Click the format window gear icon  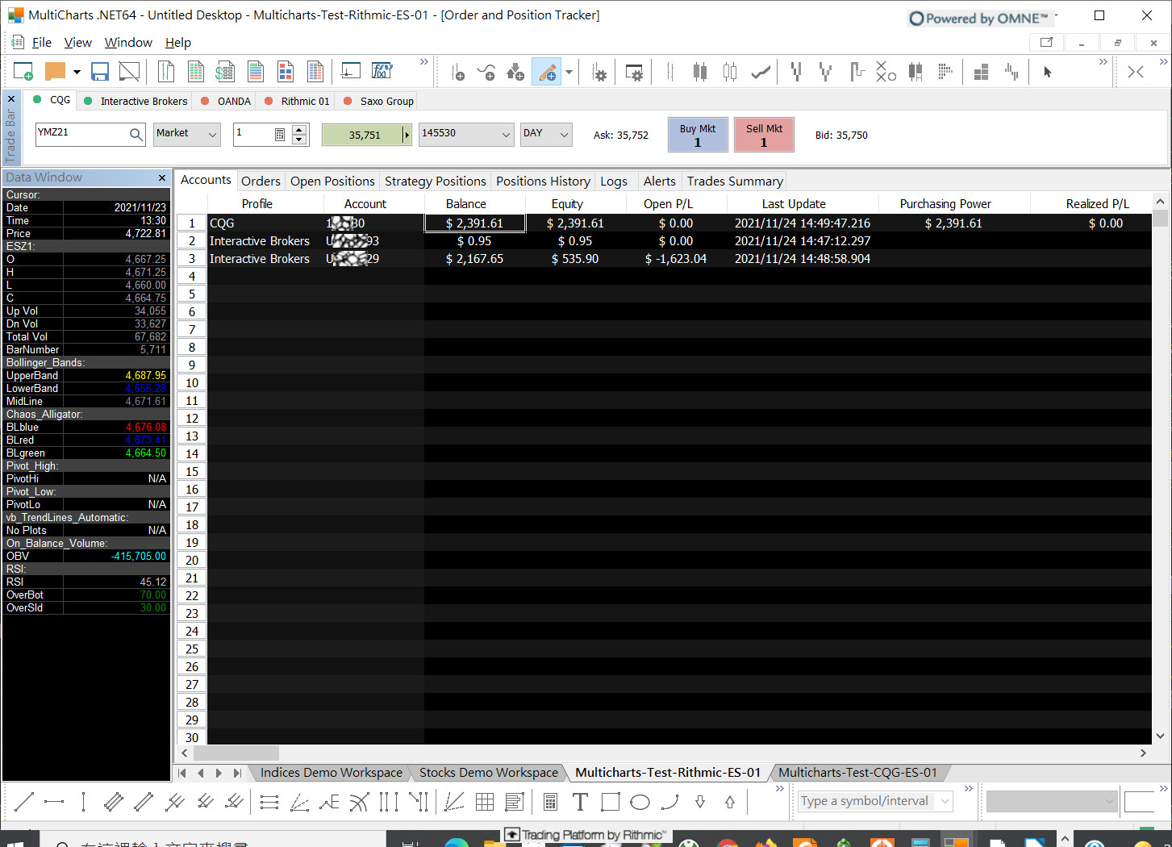pyautogui.click(x=635, y=73)
